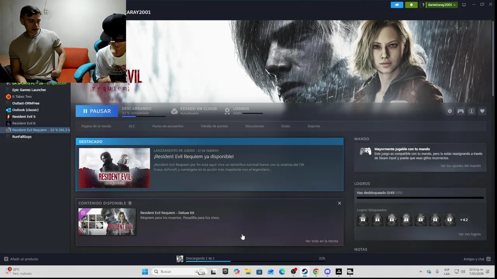Click Resident Evil Requiem - Deluxe Kit title

pos(167,213)
